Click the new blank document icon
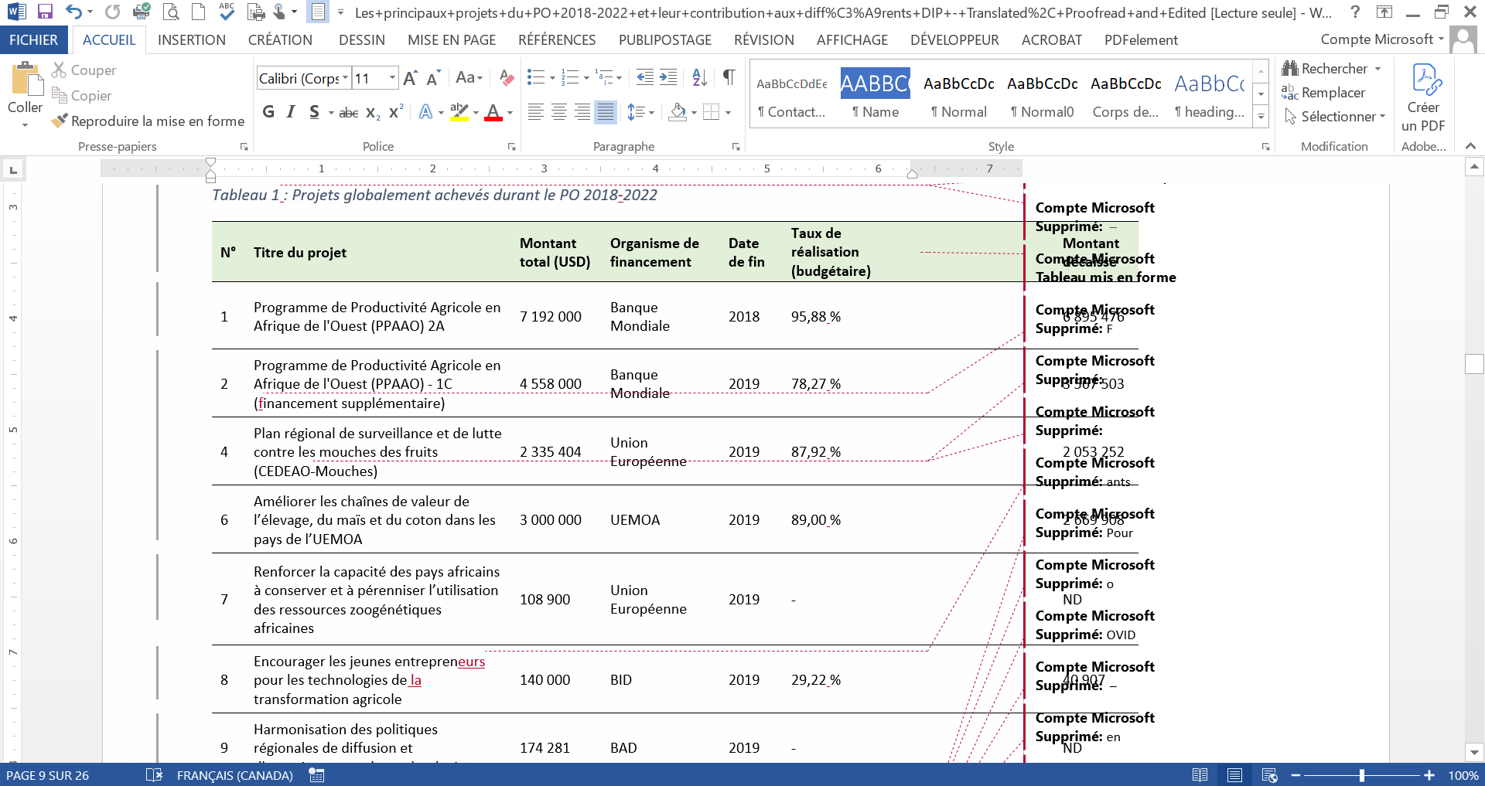Viewport: 1485px width, 786px height. (x=199, y=12)
